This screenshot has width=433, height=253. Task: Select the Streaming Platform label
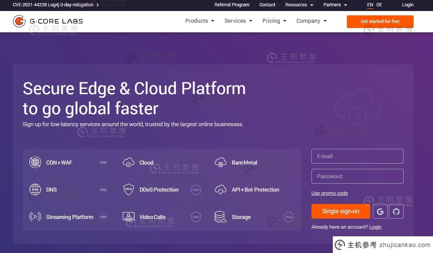[x=69, y=217]
